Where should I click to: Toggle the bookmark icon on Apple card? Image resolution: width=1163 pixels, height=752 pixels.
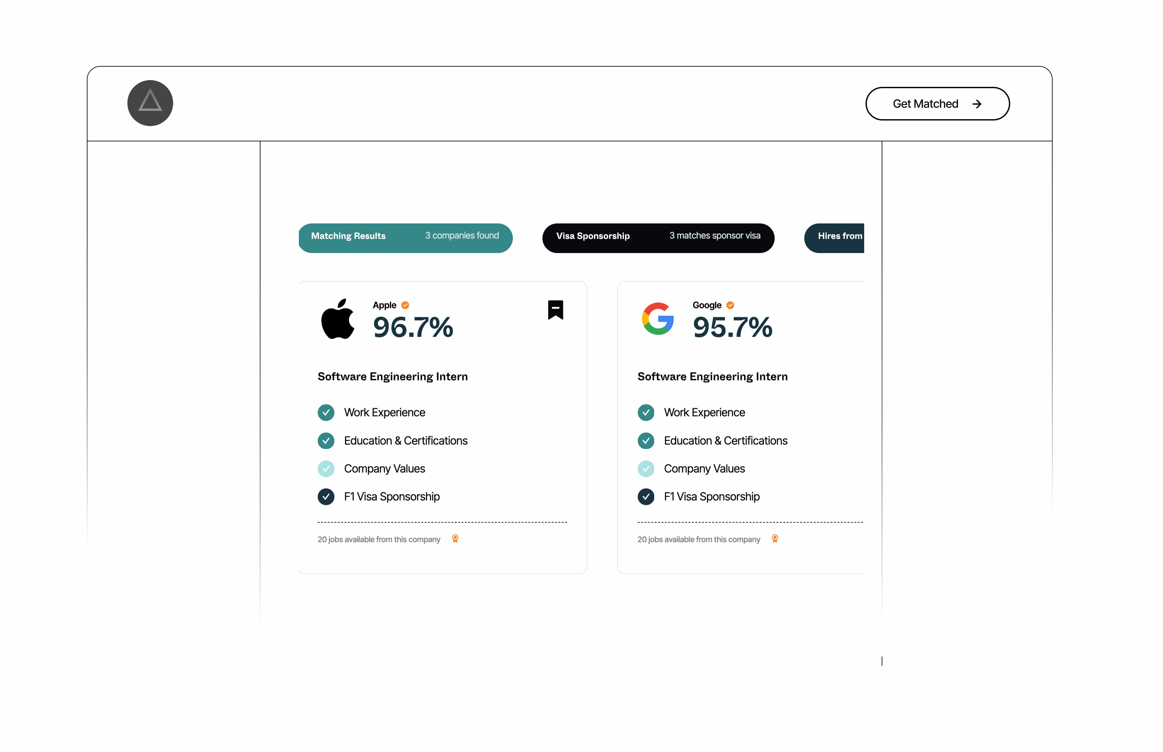pos(555,310)
